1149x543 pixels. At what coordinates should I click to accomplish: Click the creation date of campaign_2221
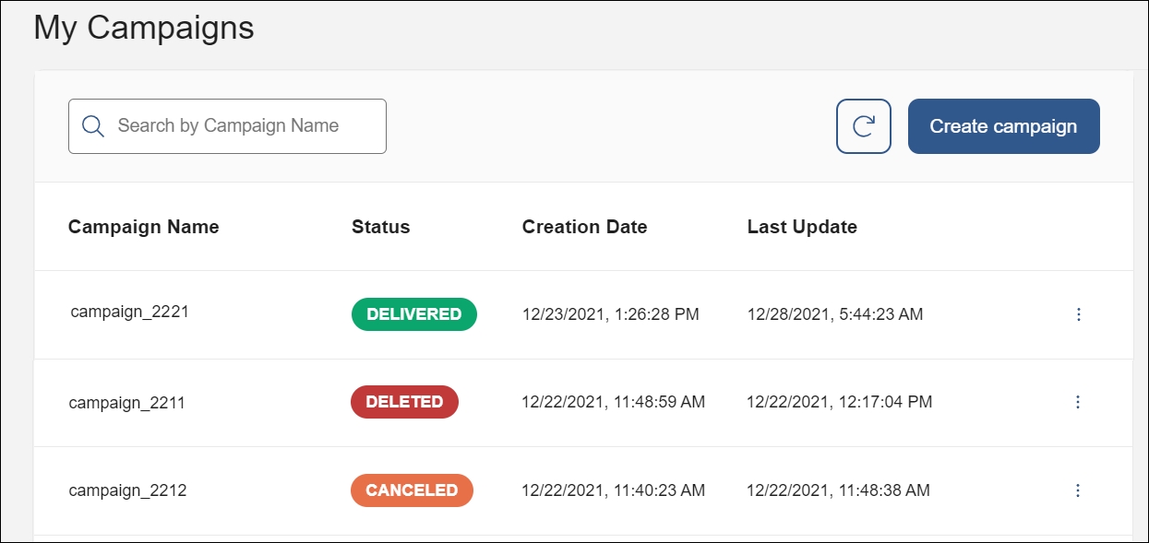[610, 314]
